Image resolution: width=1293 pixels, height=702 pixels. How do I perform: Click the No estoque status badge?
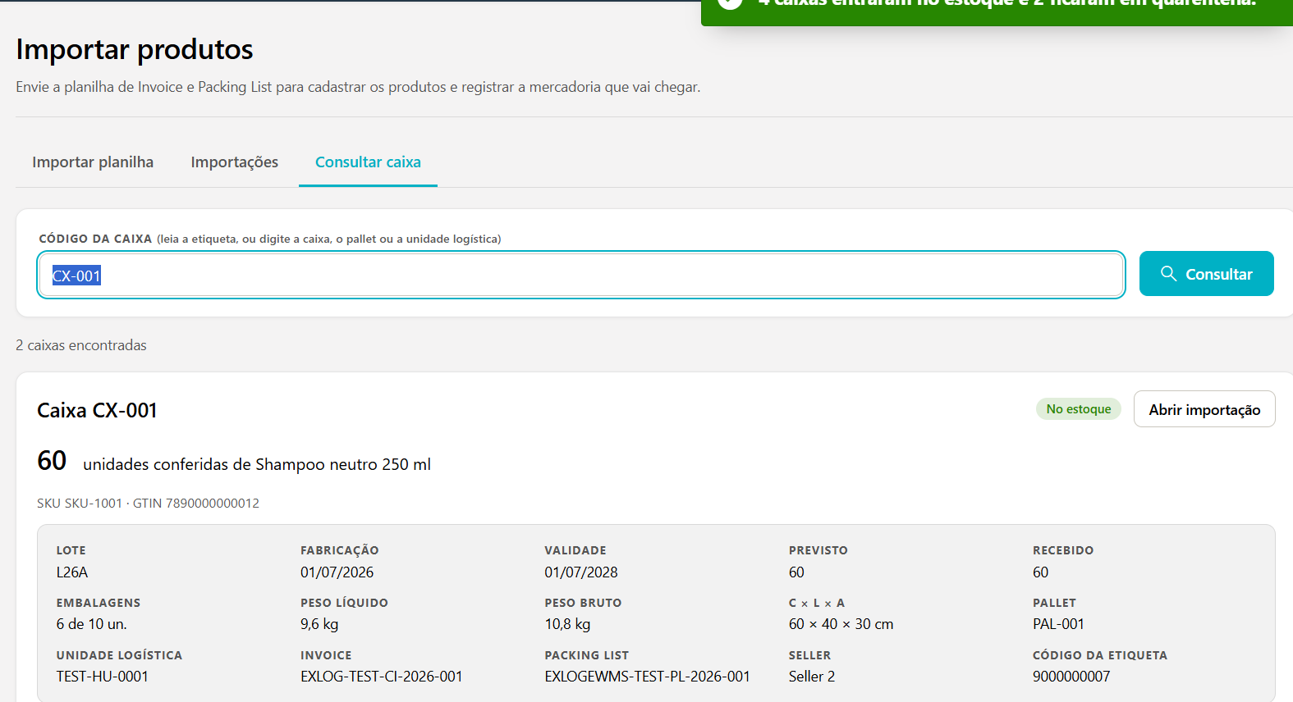[1079, 409]
